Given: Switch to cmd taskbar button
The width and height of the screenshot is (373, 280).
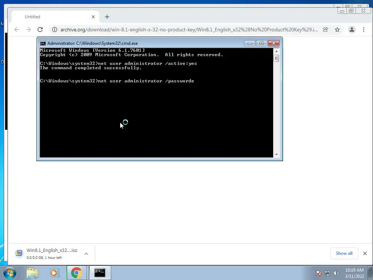Looking at the screenshot, I should point(100,273).
